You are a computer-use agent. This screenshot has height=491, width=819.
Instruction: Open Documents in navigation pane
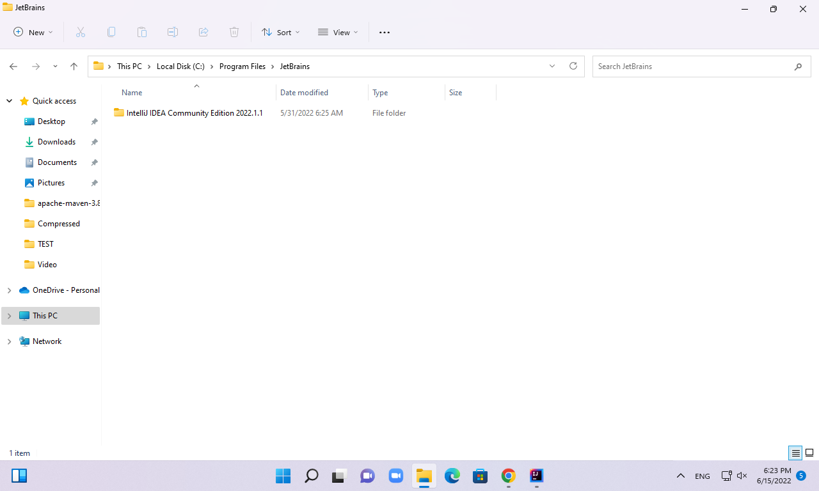(57, 162)
